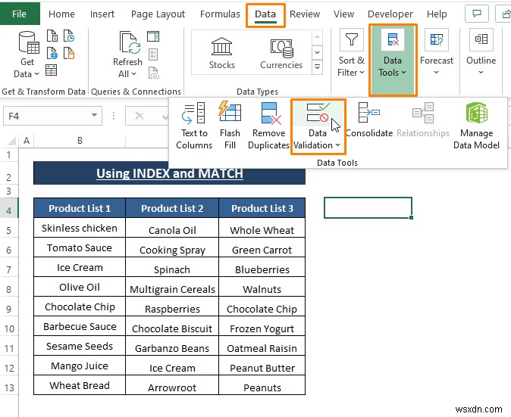Screen dimensions: 511x417
Task: Click From Text/CSV icon
Action: (52, 36)
